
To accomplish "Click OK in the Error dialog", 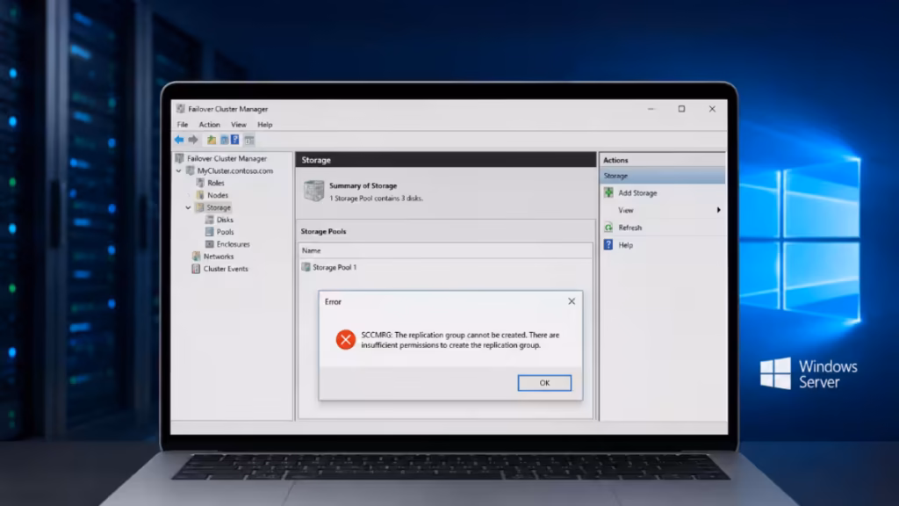I will [x=544, y=383].
